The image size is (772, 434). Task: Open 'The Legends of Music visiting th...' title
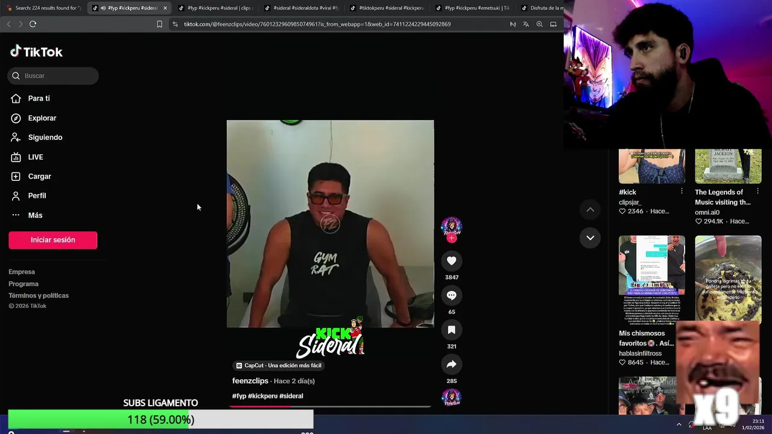click(723, 197)
